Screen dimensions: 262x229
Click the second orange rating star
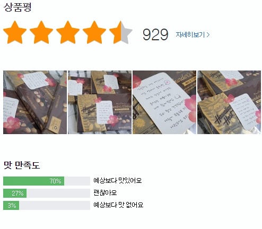pyautogui.click(x=41, y=32)
